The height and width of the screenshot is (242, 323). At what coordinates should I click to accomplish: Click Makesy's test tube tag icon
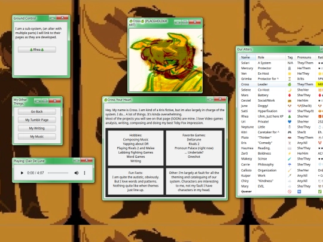(x=290, y=159)
